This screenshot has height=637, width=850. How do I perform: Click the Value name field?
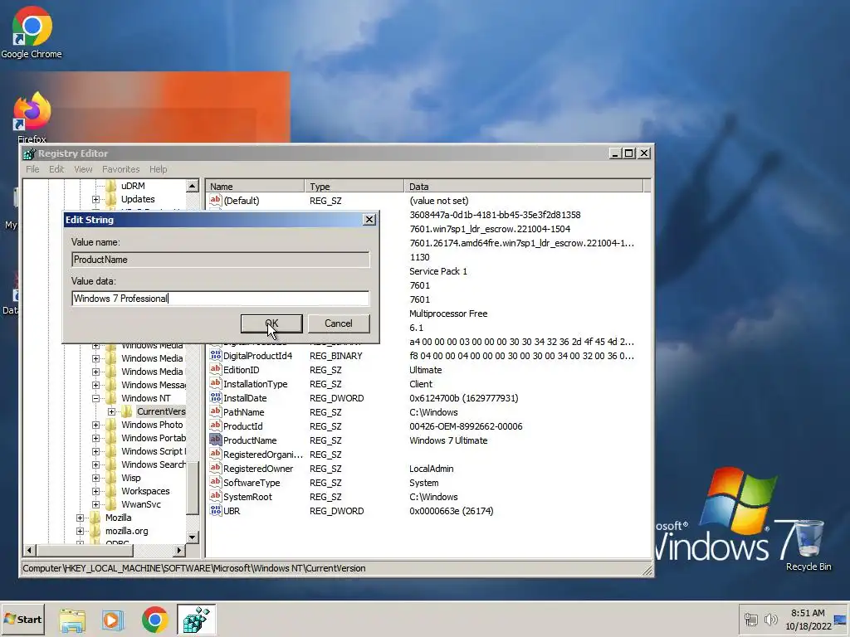(221, 260)
